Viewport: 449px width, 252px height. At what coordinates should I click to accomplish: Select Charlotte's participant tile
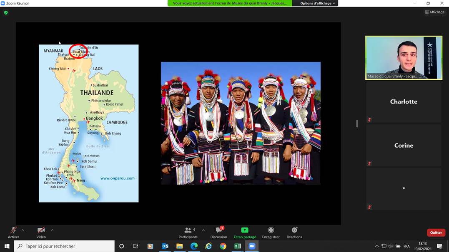(404, 102)
